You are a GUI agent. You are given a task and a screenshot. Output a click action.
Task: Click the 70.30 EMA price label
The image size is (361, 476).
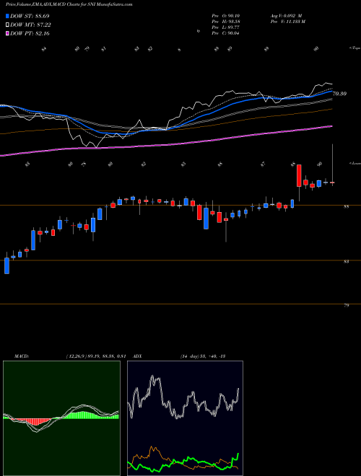(339, 94)
